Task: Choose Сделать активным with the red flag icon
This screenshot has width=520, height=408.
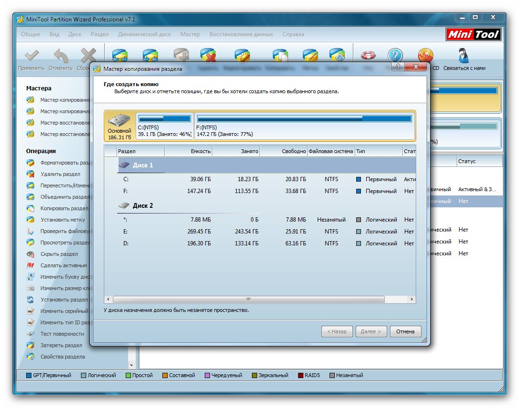Action: pos(63,265)
